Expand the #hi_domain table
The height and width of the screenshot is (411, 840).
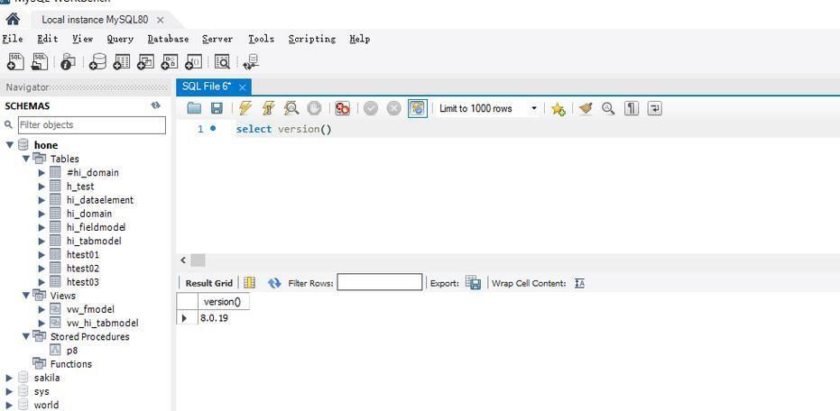pyautogui.click(x=42, y=172)
